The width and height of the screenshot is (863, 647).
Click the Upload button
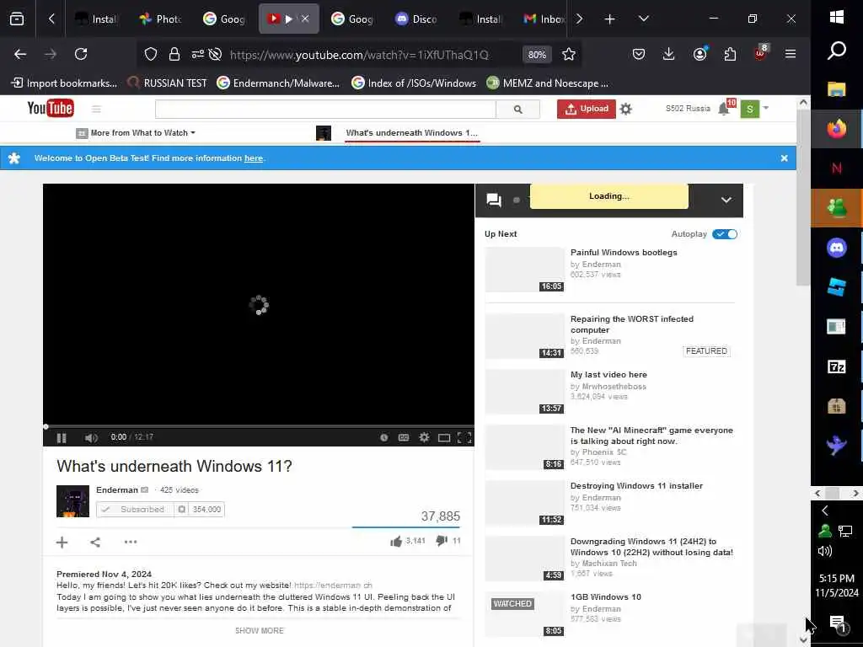coord(587,109)
